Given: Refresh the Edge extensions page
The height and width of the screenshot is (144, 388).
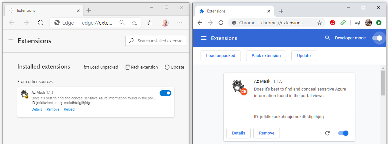Looking at the screenshot, I should [41, 23].
